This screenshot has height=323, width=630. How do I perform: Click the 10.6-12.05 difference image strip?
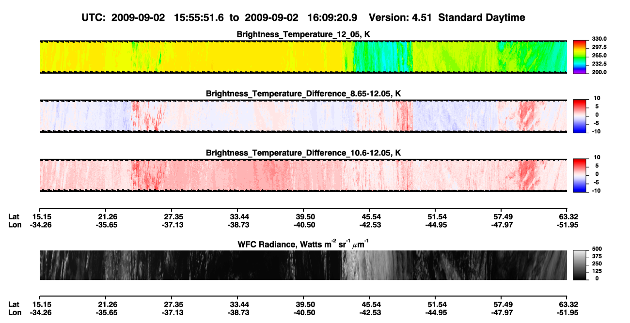(x=303, y=175)
